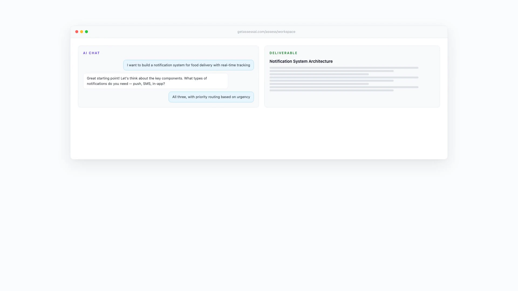Click the yellow minimize window dot

coord(81,32)
